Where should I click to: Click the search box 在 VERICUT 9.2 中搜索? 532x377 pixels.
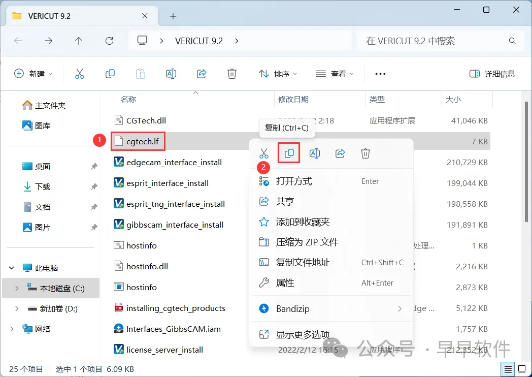441,41
